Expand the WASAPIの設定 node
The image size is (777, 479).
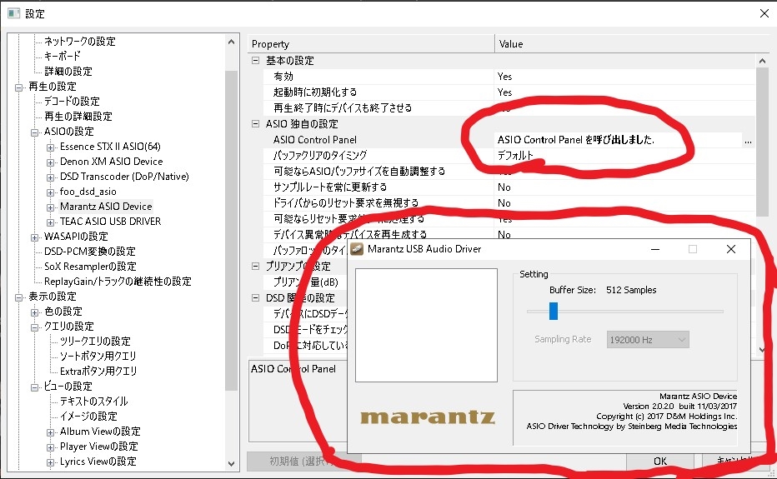pos(35,237)
